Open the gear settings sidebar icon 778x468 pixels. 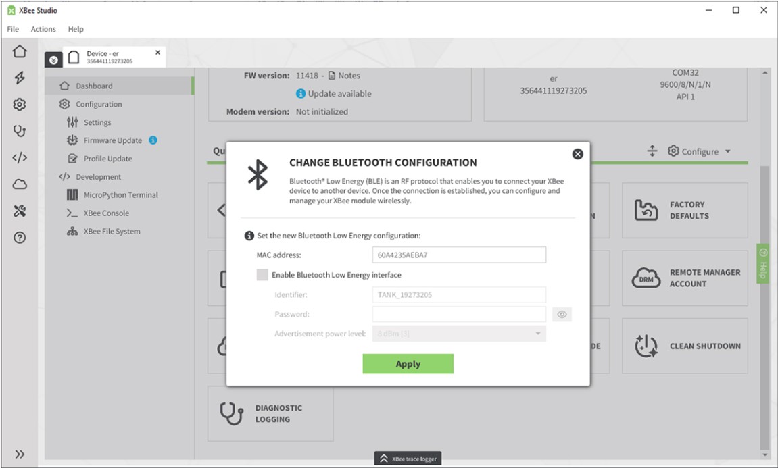click(x=20, y=105)
